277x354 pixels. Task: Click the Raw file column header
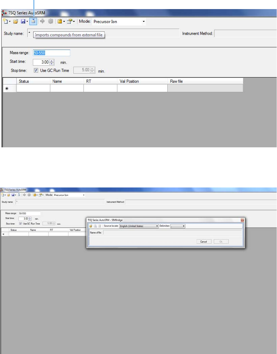(x=205, y=81)
